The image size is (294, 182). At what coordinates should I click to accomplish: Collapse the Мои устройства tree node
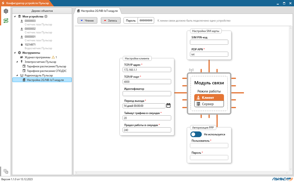click(x=15, y=17)
